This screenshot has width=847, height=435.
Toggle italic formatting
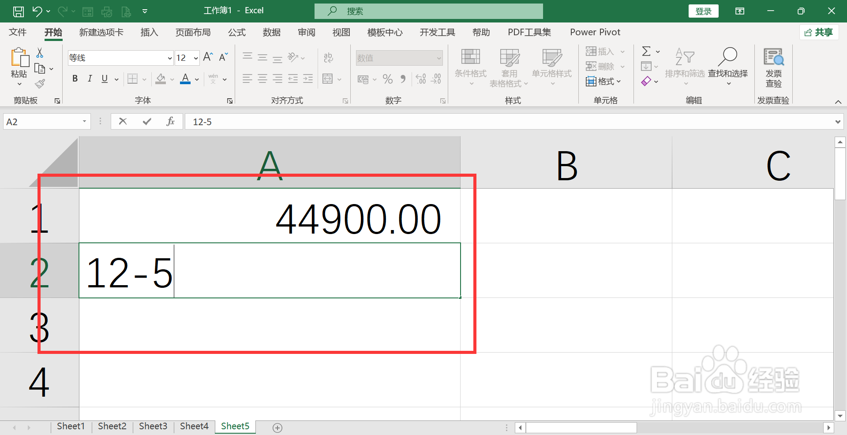pyautogui.click(x=90, y=79)
